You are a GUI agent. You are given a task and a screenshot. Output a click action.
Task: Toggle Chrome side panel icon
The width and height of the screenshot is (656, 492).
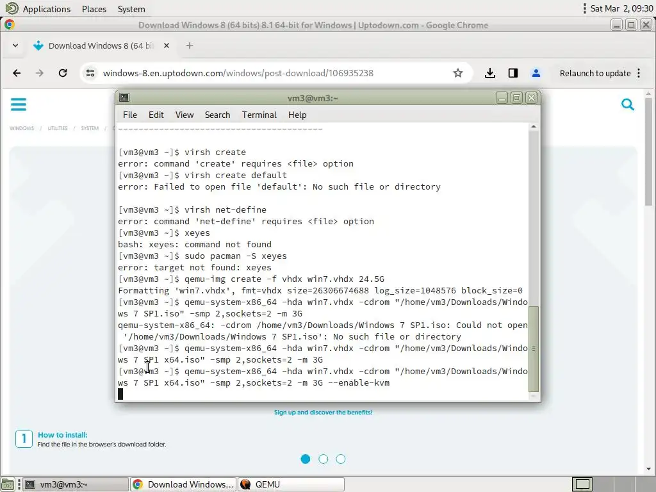click(x=513, y=73)
